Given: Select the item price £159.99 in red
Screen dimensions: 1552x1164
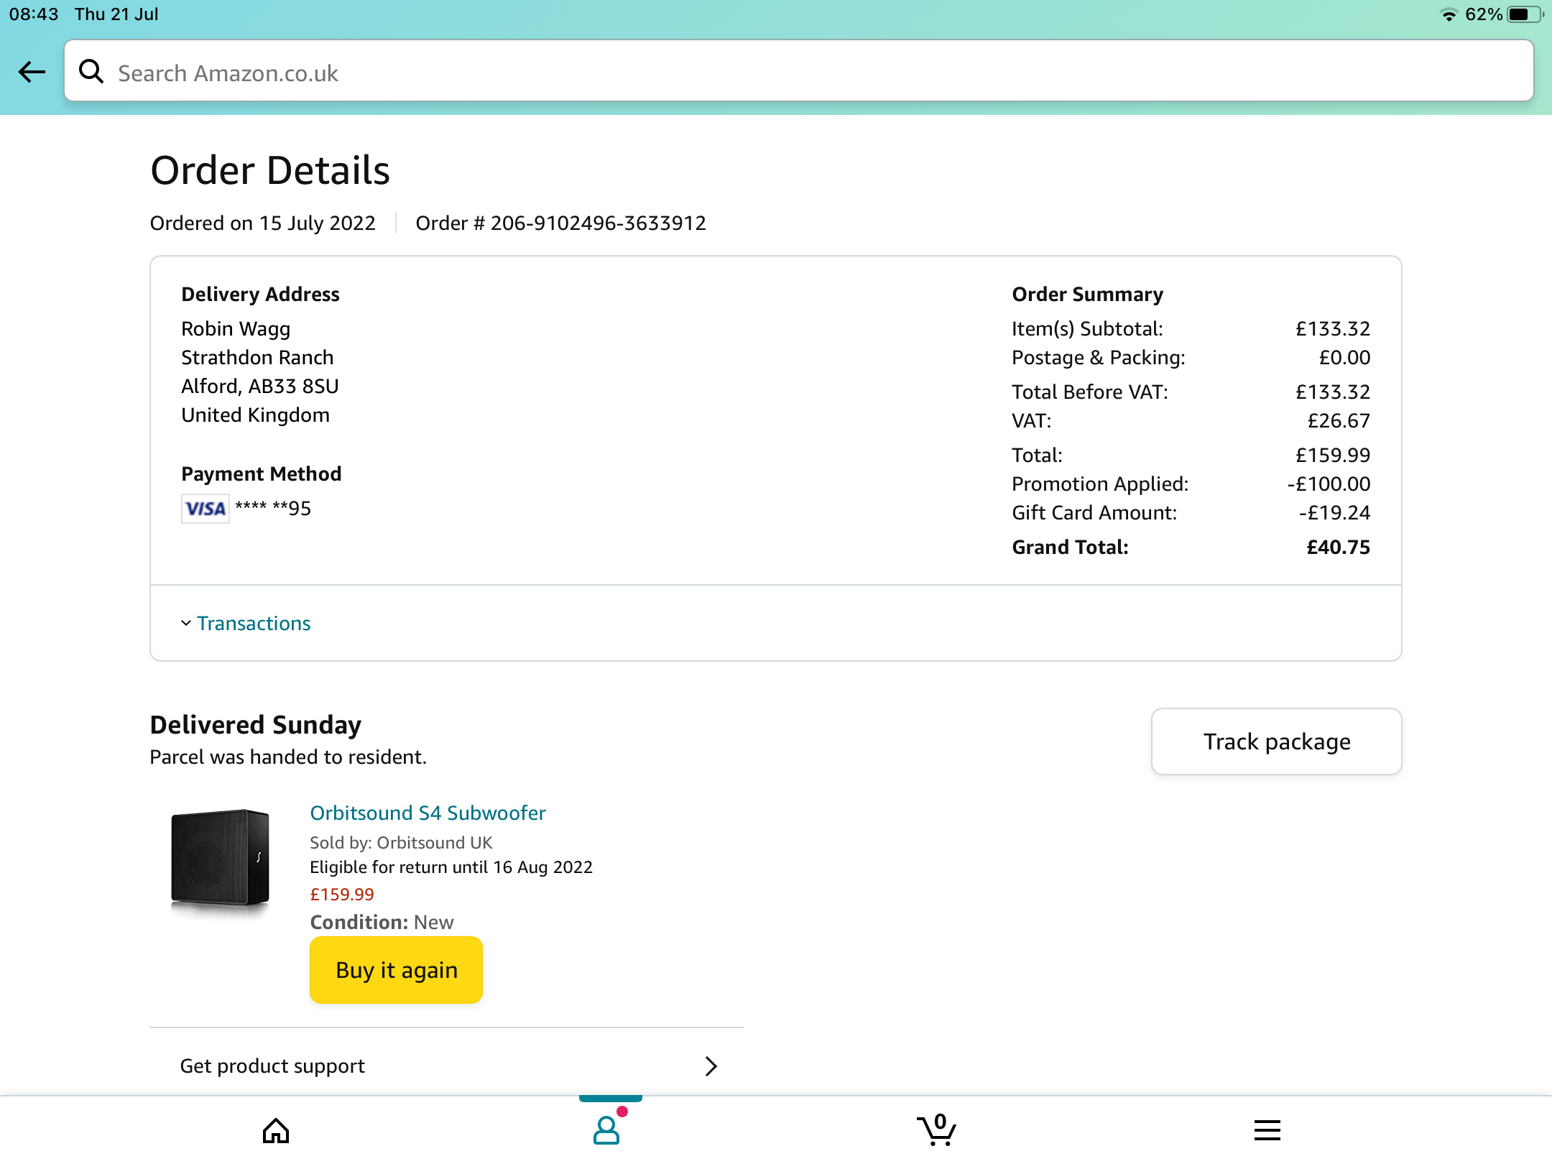Looking at the screenshot, I should [342, 895].
